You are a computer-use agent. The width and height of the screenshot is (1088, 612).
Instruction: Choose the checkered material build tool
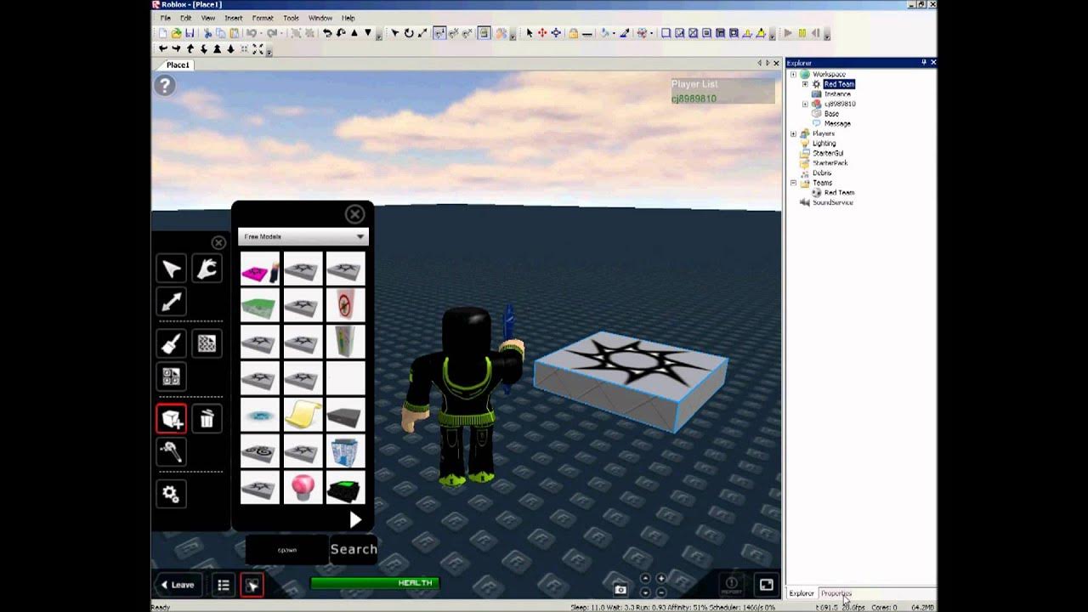207,343
